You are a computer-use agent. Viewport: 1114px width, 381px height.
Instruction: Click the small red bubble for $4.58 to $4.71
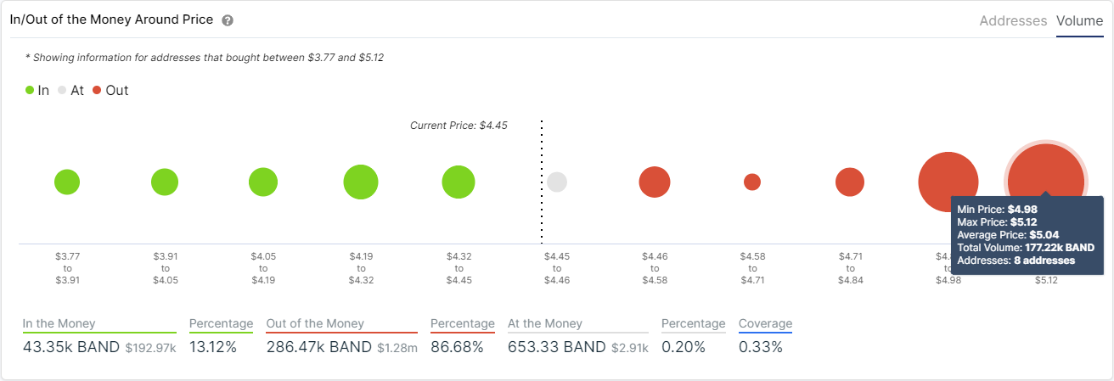pyautogui.click(x=752, y=182)
